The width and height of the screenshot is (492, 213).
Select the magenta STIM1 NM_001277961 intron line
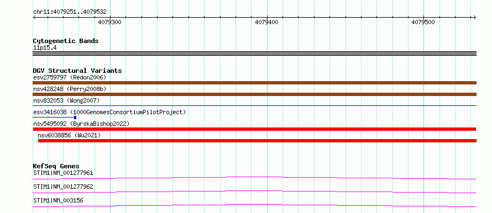point(254,178)
